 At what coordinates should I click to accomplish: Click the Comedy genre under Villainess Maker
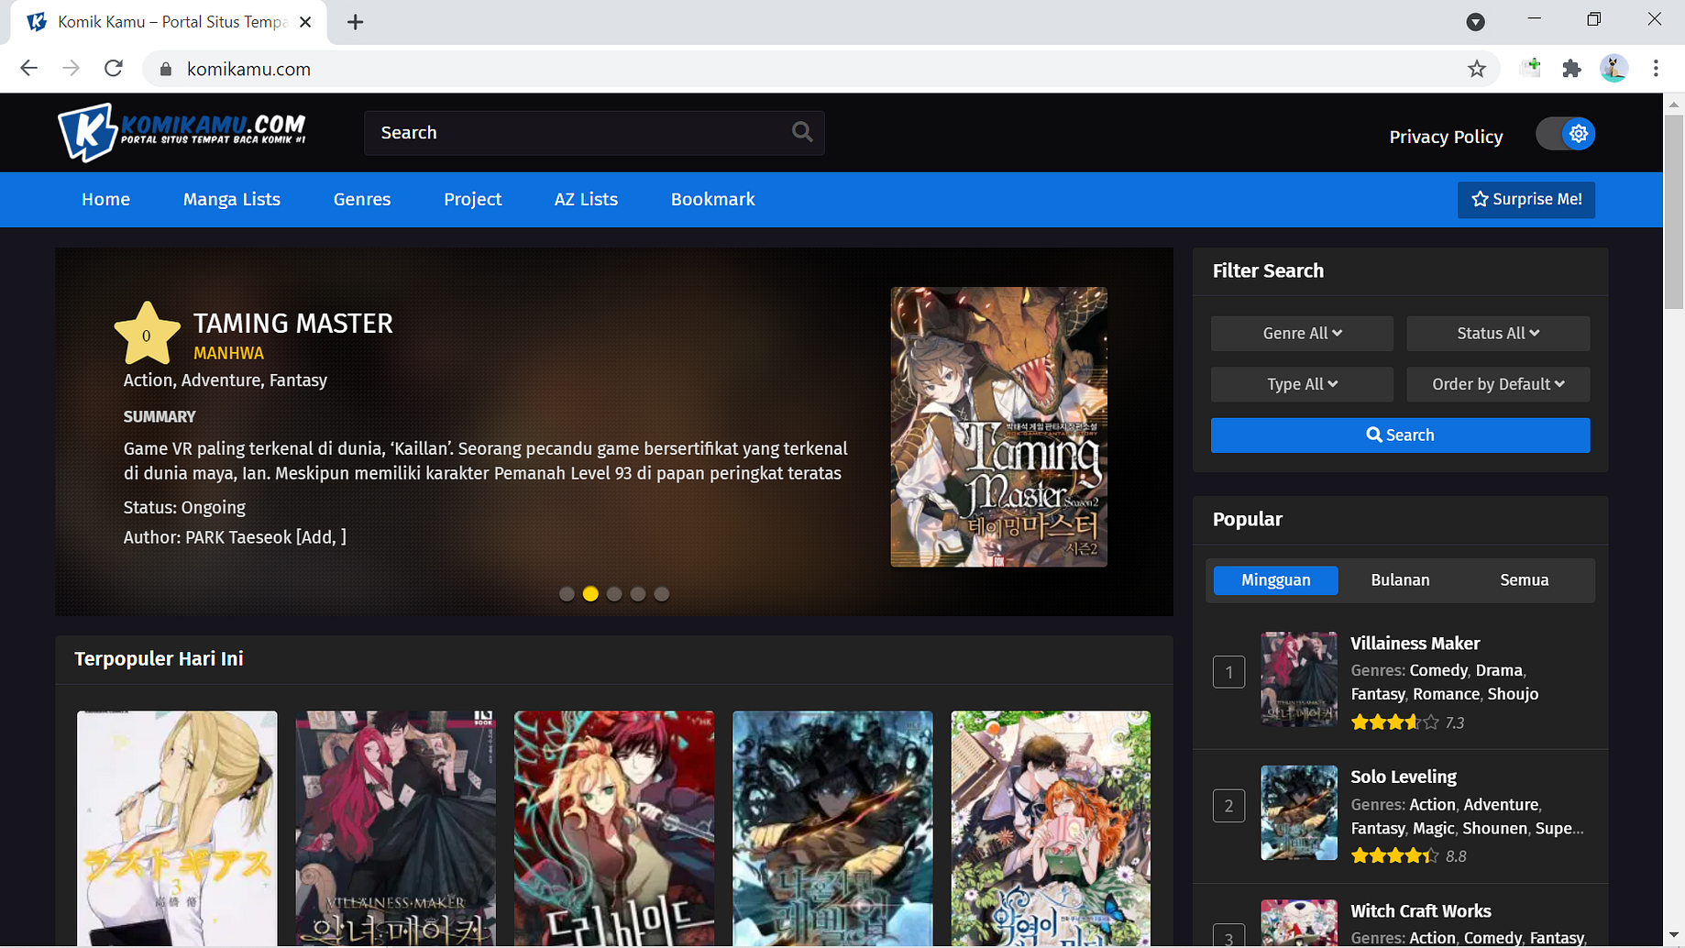pos(1438,670)
